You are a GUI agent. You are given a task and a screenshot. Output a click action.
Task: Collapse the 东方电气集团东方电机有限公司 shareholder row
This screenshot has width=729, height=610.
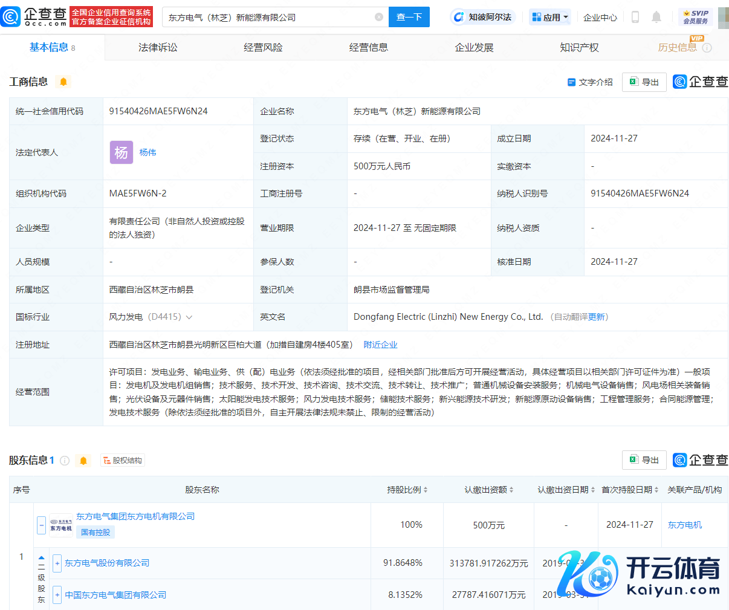coord(41,525)
